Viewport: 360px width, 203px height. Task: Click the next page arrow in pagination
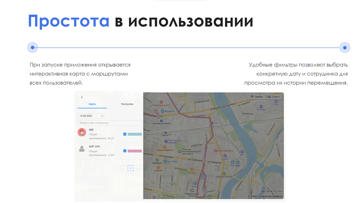pyautogui.click(x=137, y=168)
